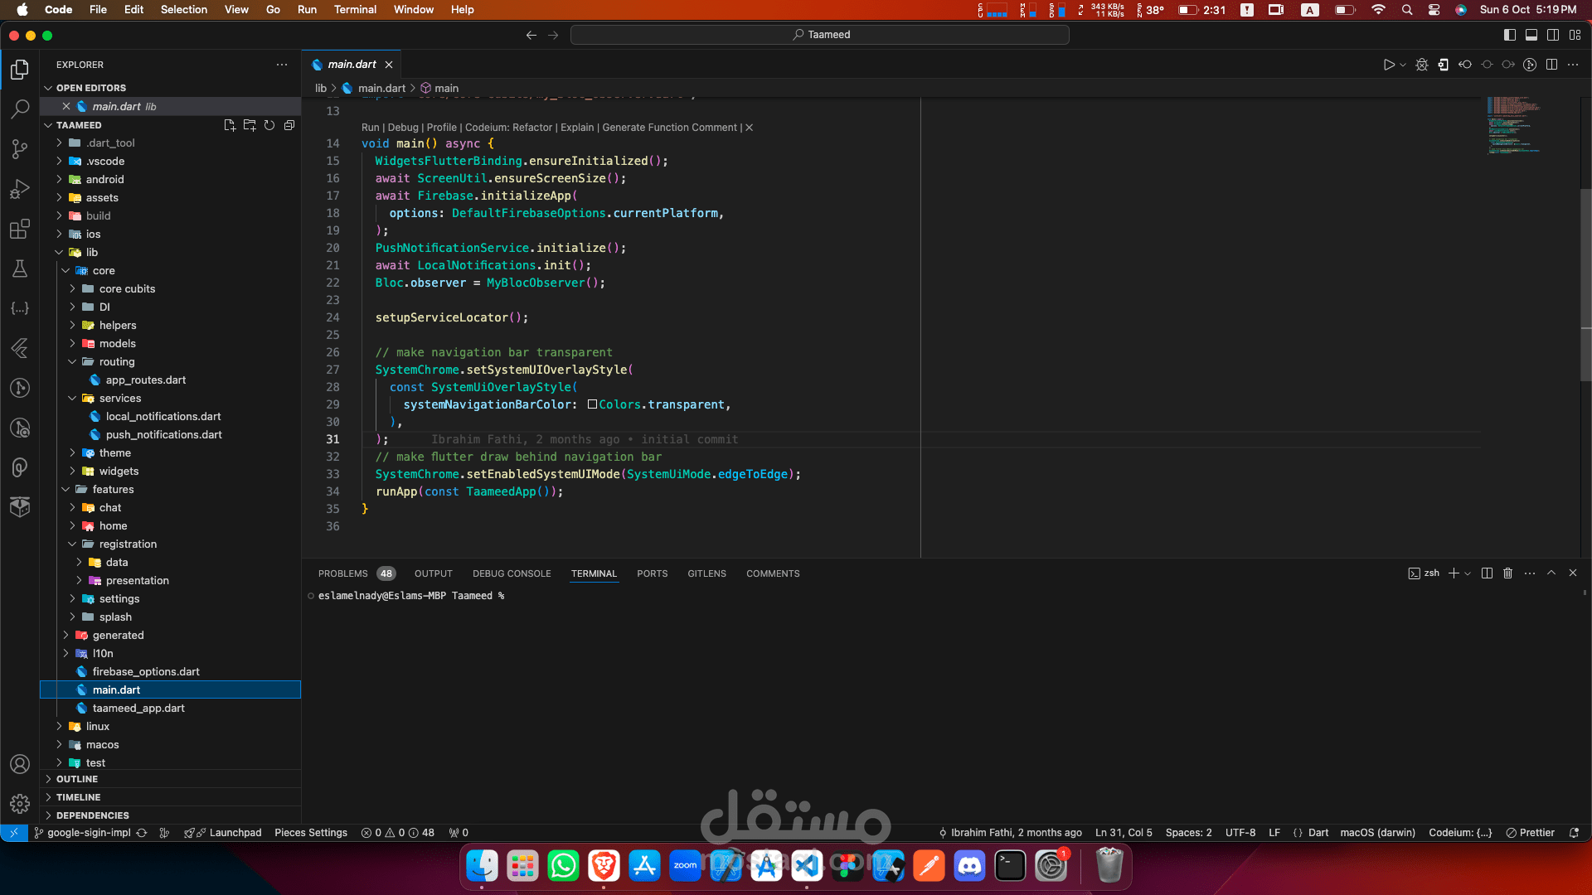This screenshot has height=895, width=1592.
Task: Toggle the primary sidebar layout button
Action: pyautogui.click(x=1509, y=35)
